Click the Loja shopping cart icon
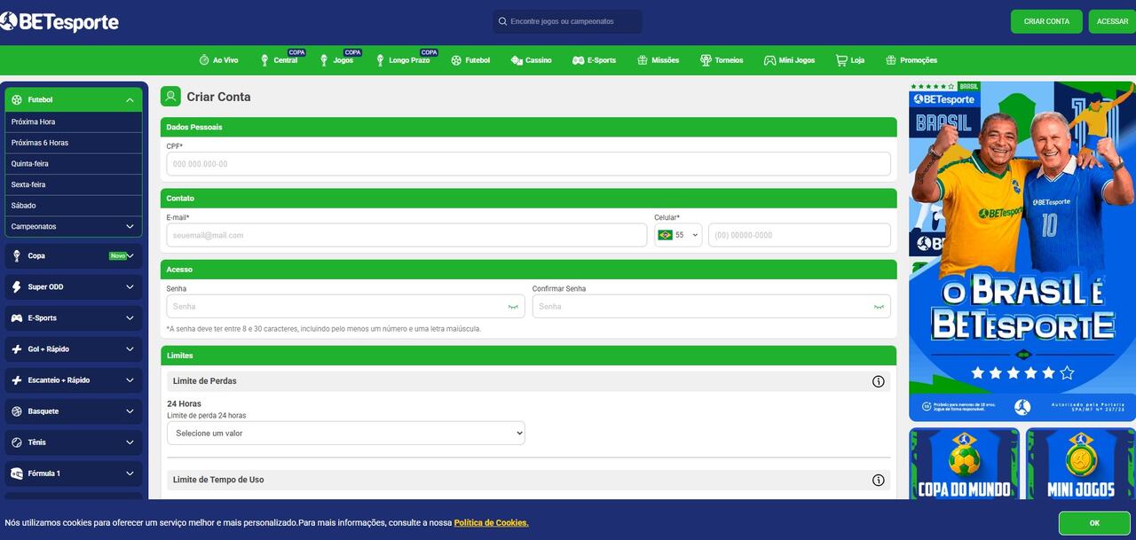Image resolution: width=1136 pixels, height=540 pixels. tap(841, 60)
